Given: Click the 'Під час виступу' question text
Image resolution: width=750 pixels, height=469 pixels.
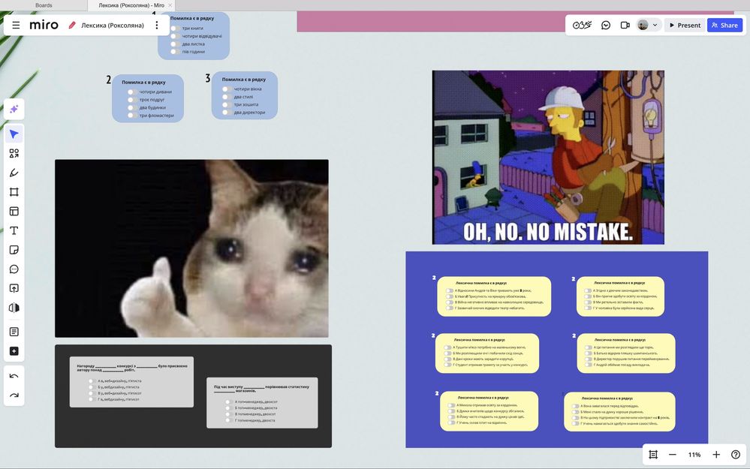Looking at the screenshot, I should 262,389.
